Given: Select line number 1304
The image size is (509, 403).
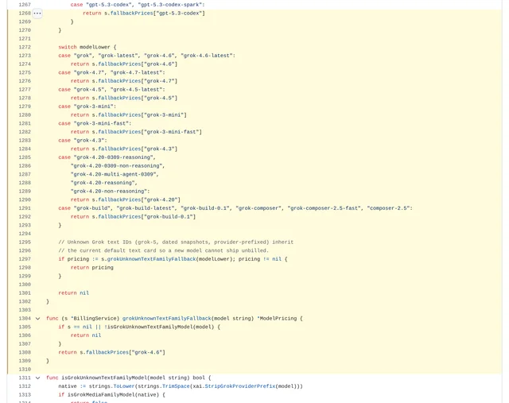Looking at the screenshot, I should [x=25, y=319].
